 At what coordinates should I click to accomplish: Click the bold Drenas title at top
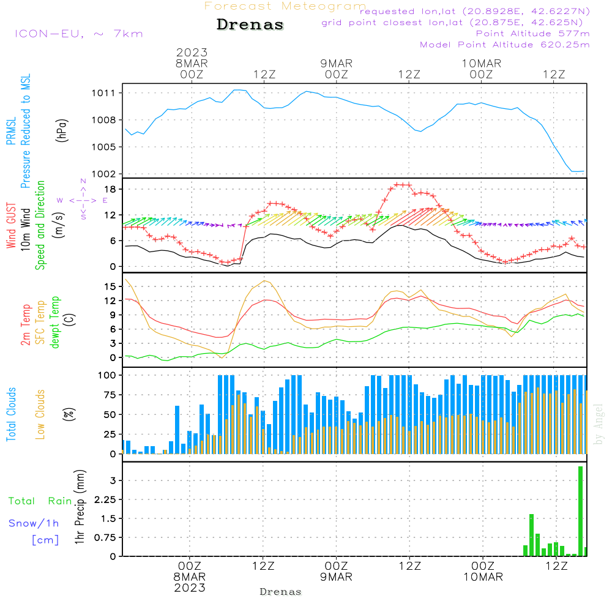tap(250, 25)
